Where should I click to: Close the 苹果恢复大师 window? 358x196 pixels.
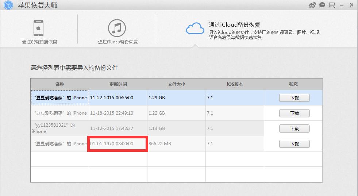351,5
